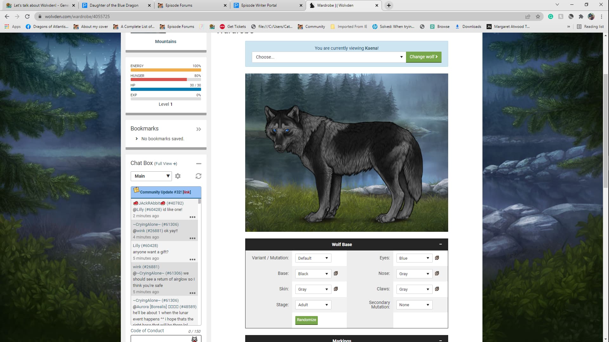Collapse the Wolf Base section
The image size is (609, 342).
pos(441,244)
